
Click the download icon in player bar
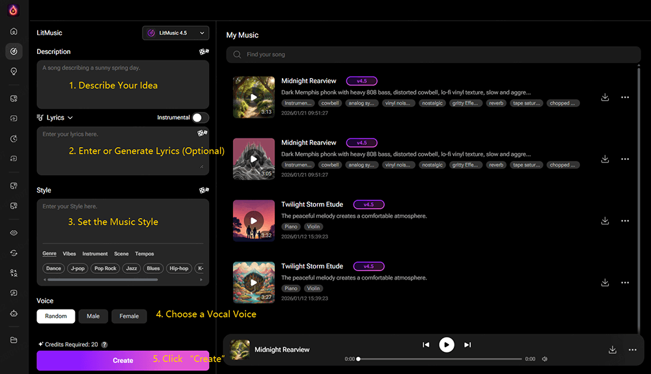[613, 349]
